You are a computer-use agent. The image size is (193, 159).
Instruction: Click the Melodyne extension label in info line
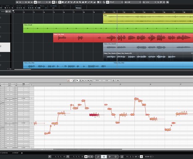(78, 8)
